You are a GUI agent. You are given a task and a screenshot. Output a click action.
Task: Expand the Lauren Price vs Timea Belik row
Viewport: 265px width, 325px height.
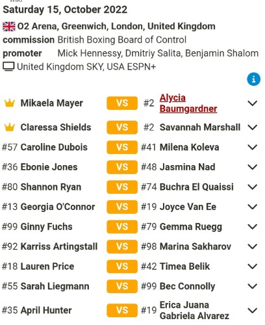[x=252, y=266]
